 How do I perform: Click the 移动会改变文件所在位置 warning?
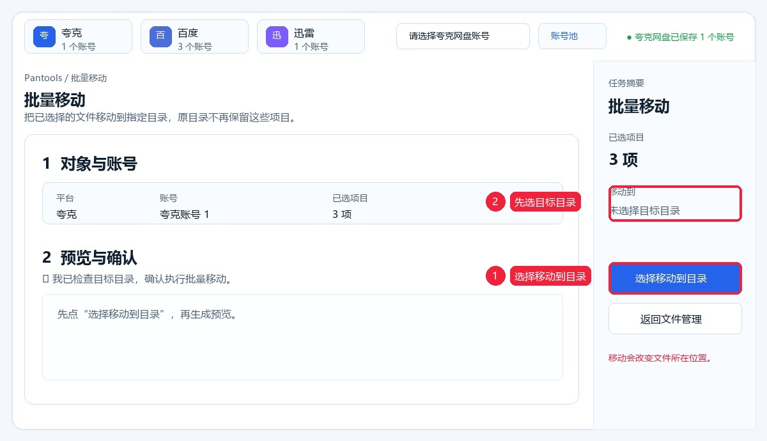point(660,358)
